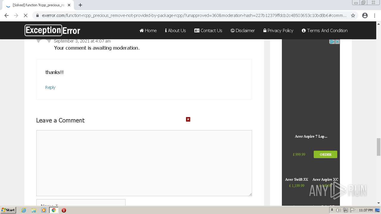The height and width of the screenshot is (214, 381).
Task: Open the file explorer folder in taskbar
Action: (34, 210)
